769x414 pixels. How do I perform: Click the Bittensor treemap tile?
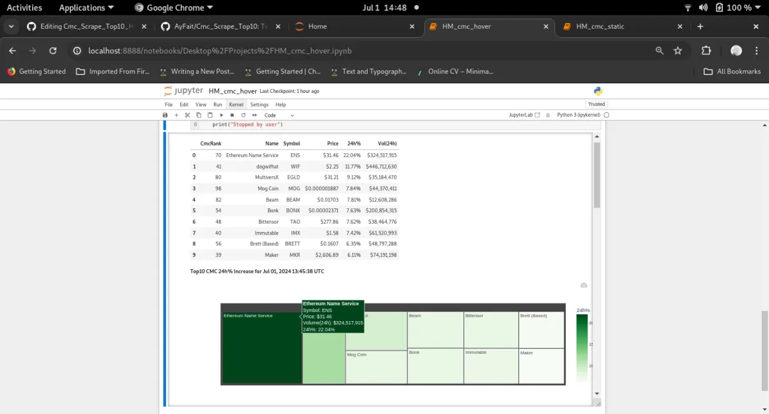490,330
